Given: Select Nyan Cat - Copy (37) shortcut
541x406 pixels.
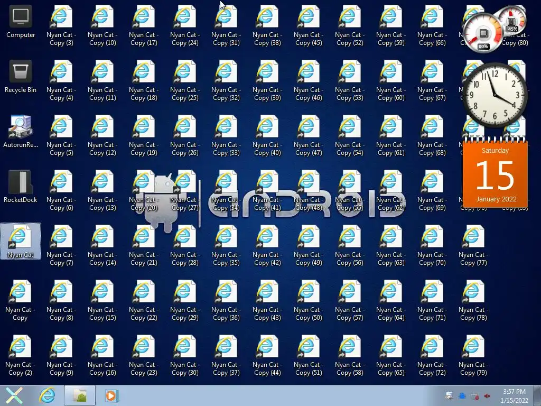Looking at the screenshot, I should point(226,355).
